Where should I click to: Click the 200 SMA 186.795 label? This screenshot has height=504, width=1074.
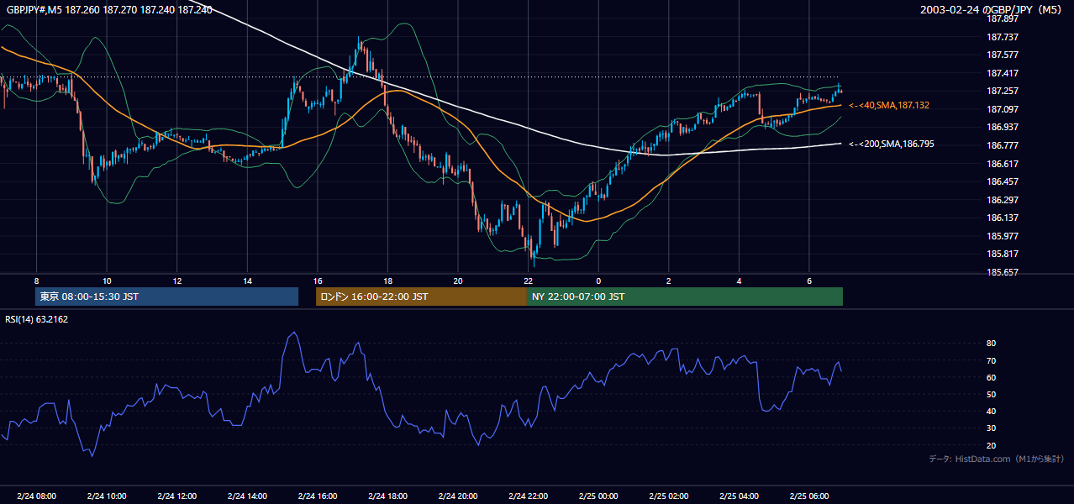891,144
